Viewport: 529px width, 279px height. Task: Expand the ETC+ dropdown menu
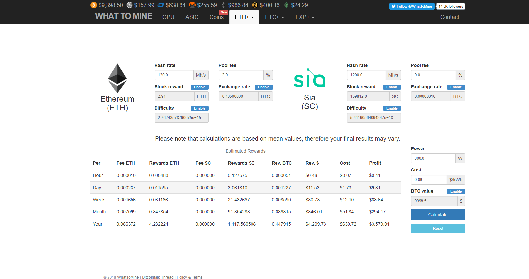[274, 17]
